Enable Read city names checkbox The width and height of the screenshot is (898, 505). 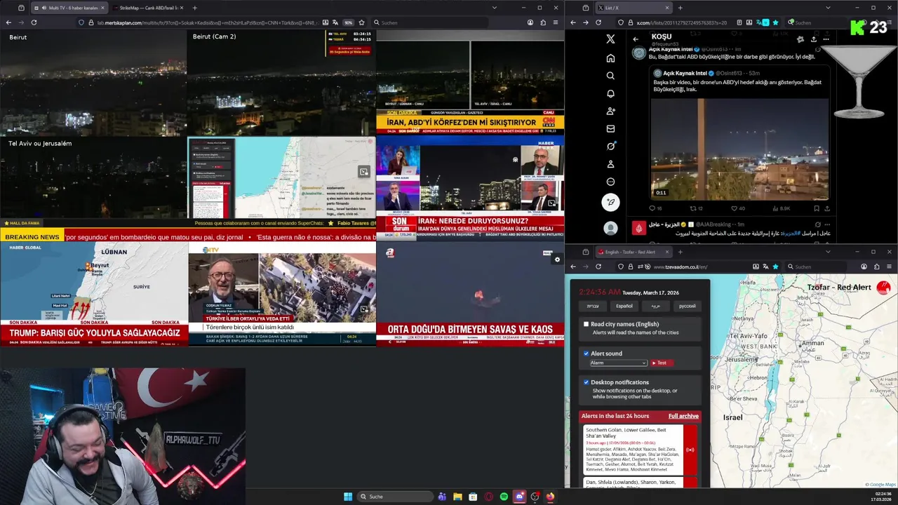point(587,324)
